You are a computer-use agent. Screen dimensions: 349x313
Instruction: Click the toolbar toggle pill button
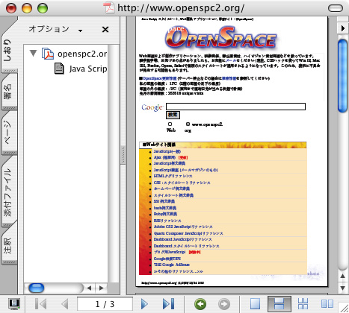[336, 8]
